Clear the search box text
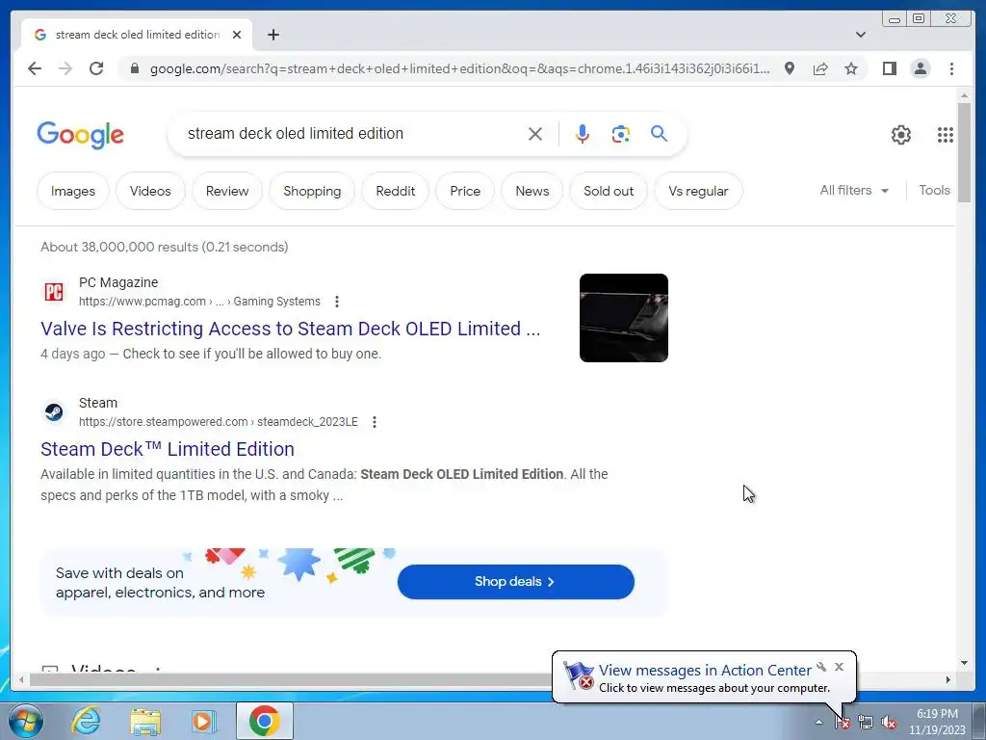This screenshot has width=986, height=740. point(535,134)
